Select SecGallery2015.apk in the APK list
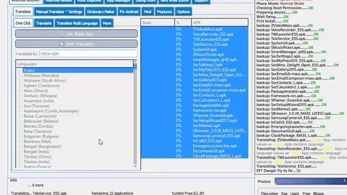The width and height of the screenshot is (347, 195). tap(210, 80)
